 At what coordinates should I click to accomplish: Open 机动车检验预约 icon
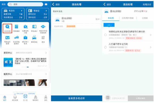coord(16,40)
